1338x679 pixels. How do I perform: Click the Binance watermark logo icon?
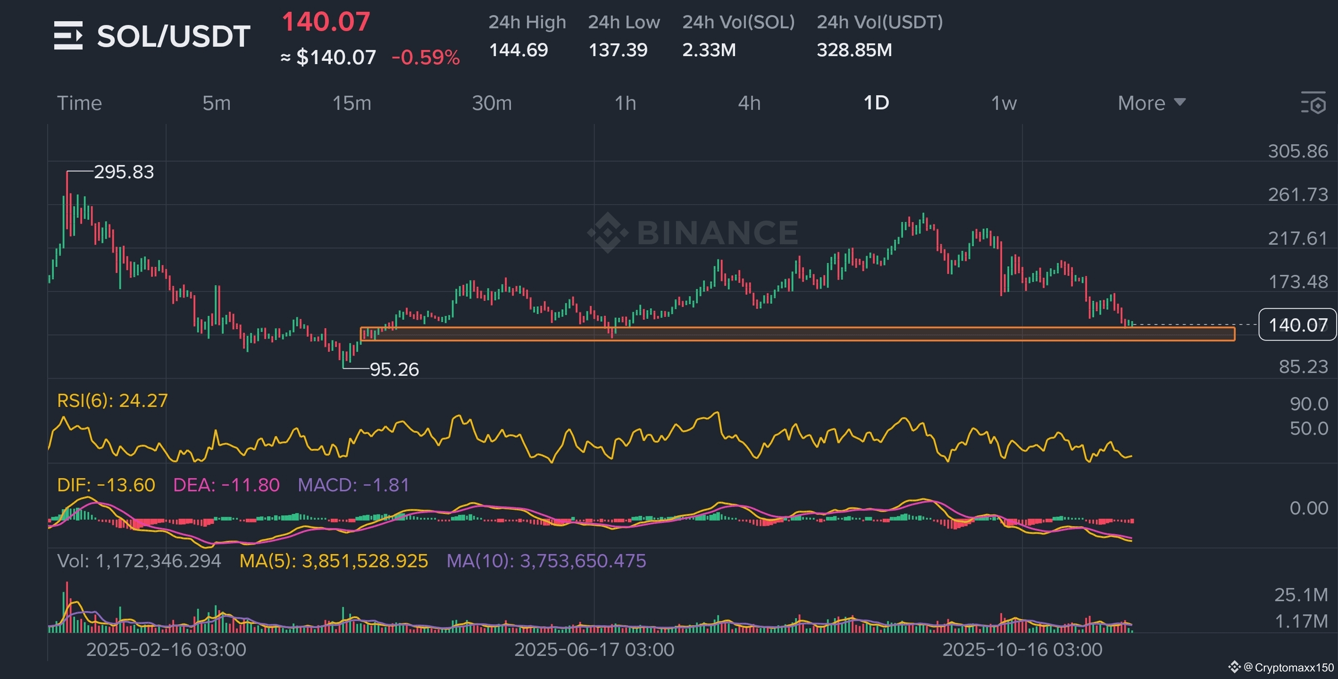coord(608,232)
